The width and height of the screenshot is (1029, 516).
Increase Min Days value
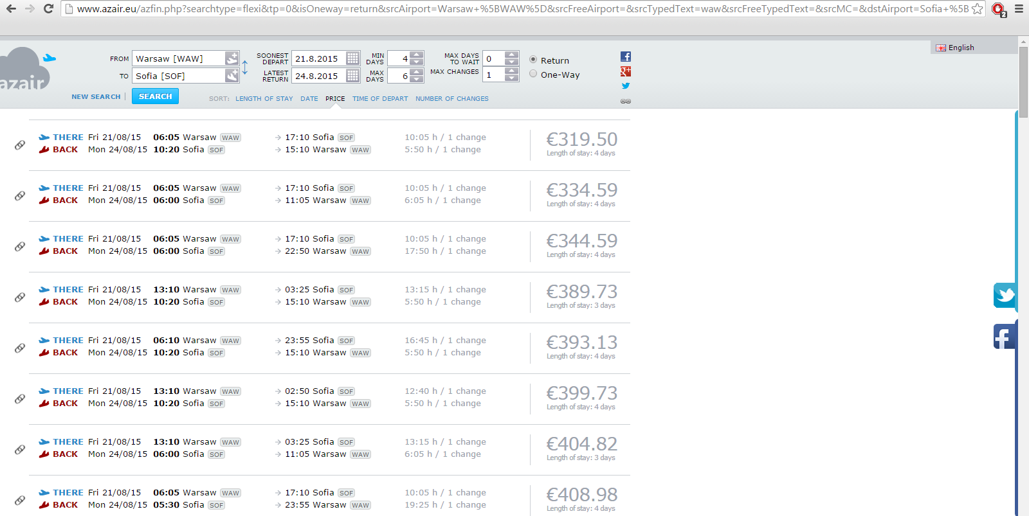[x=417, y=55]
